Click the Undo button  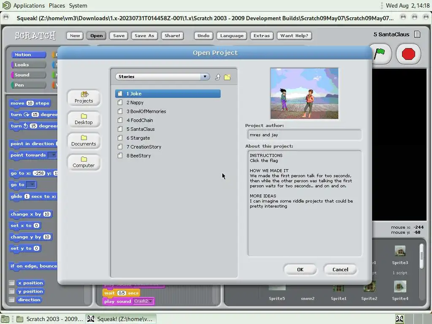tap(203, 35)
